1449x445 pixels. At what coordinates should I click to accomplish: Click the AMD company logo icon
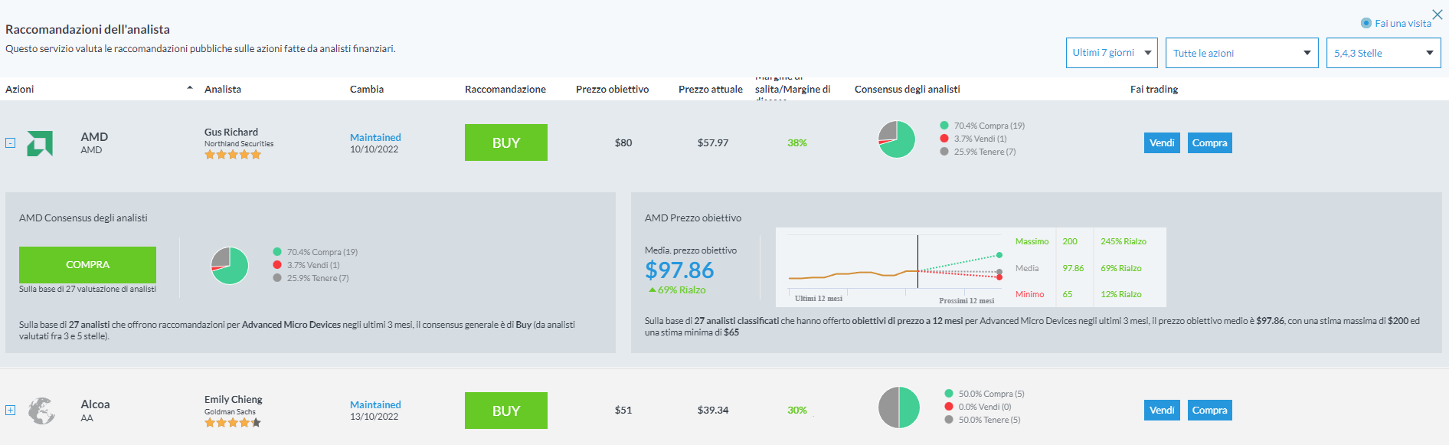(x=40, y=143)
